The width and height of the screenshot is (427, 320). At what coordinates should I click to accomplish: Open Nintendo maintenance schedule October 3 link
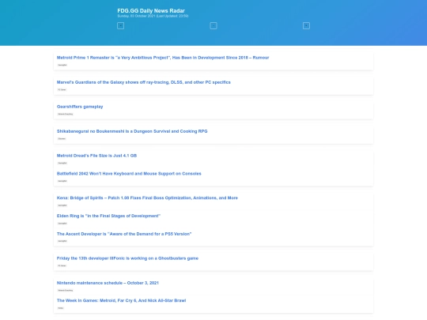click(x=108, y=283)
